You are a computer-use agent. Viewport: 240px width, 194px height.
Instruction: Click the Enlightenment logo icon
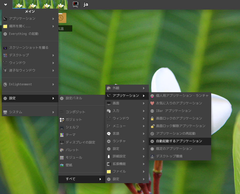pos(5,84)
